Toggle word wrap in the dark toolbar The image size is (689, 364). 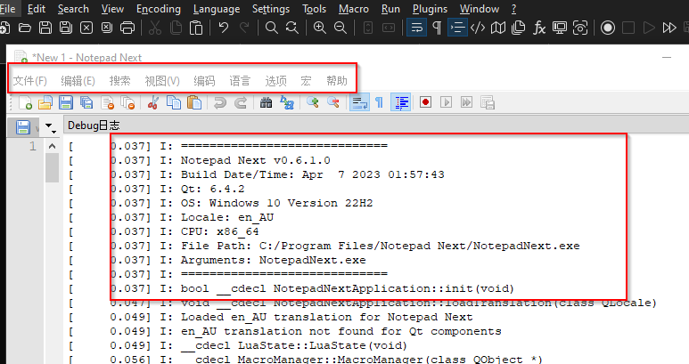[416, 28]
